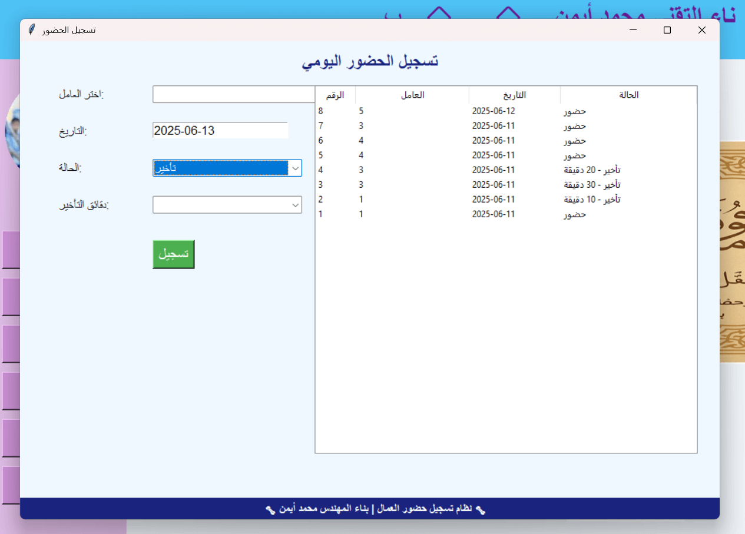Click حضور status in the 2025-06-12 row

(x=575, y=111)
